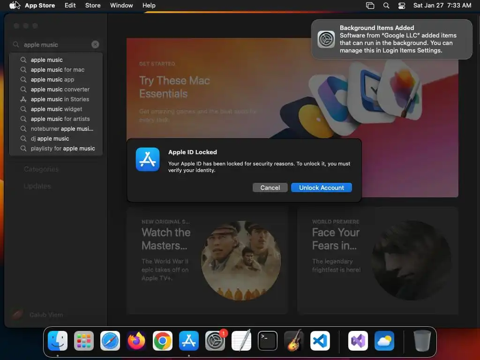Select 'noteburner apple musi...' suggestion

coord(56,128)
